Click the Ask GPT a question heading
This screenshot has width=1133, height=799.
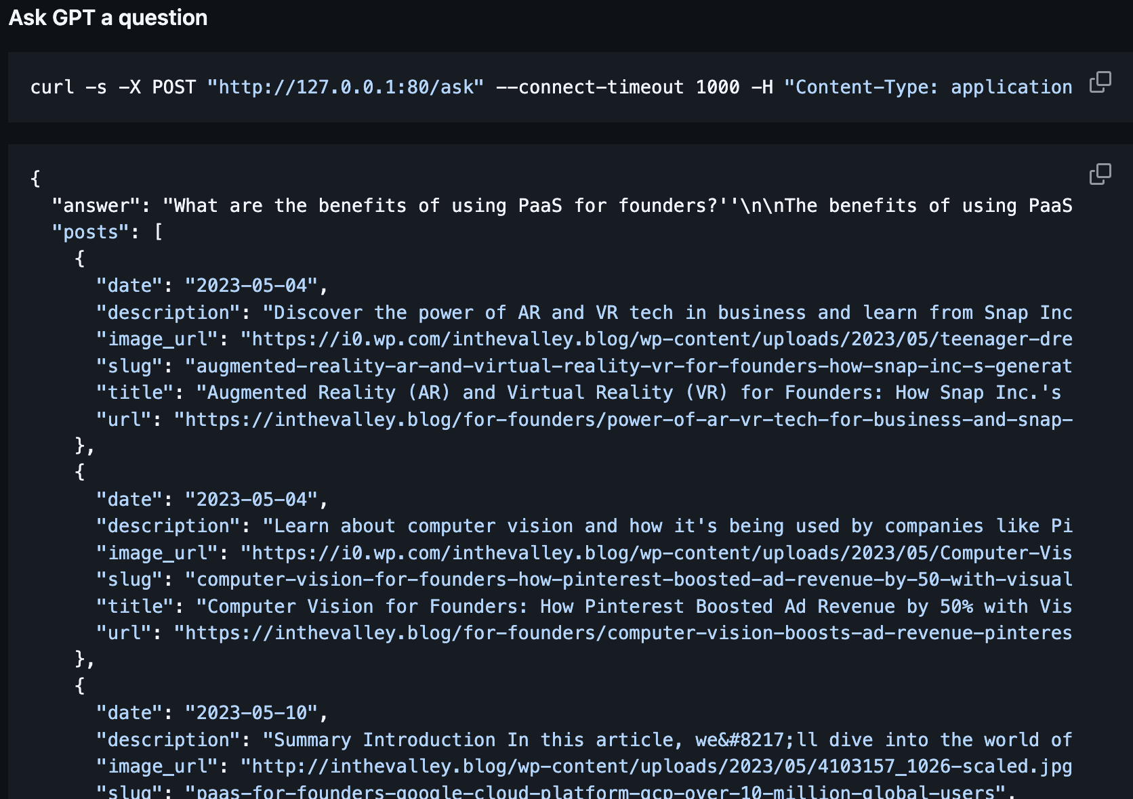(108, 18)
